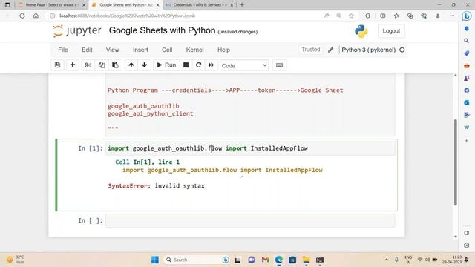This screenshot has height=267, width=475.
Task: Open Gmail from the taskbar
Action: 266,260
